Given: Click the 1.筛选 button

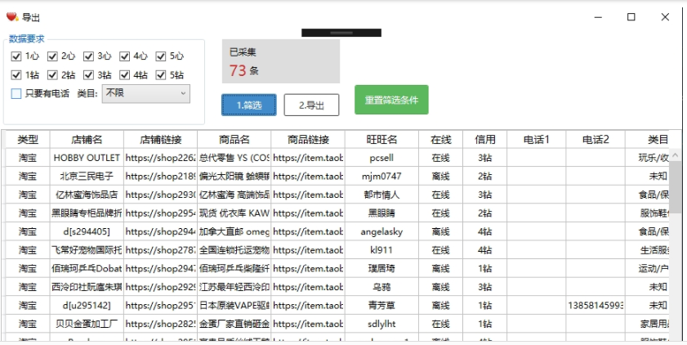Looking at the screenshot, I should pos(249,105).
